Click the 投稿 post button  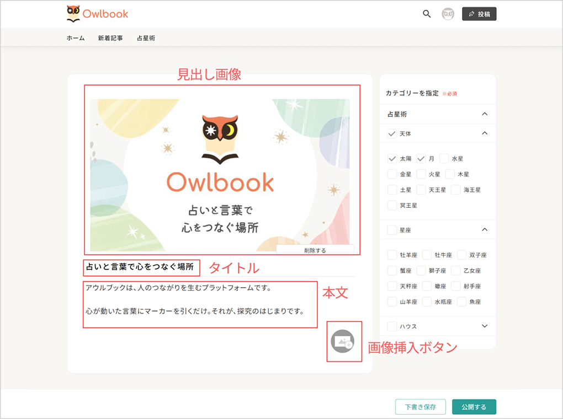[479, 14]
